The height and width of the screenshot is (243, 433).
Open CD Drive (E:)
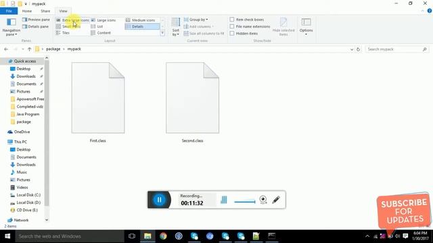click(x=24, y=210)
